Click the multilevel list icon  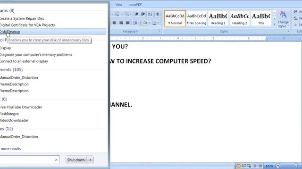(126, 14)
